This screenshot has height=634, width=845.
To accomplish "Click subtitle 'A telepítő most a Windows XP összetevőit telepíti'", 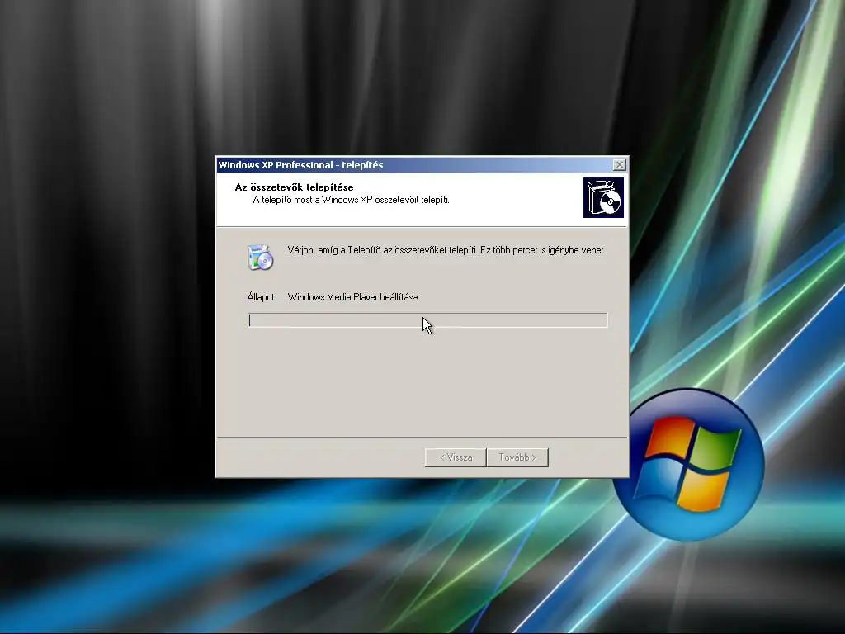I will click(x=351, y=200).
